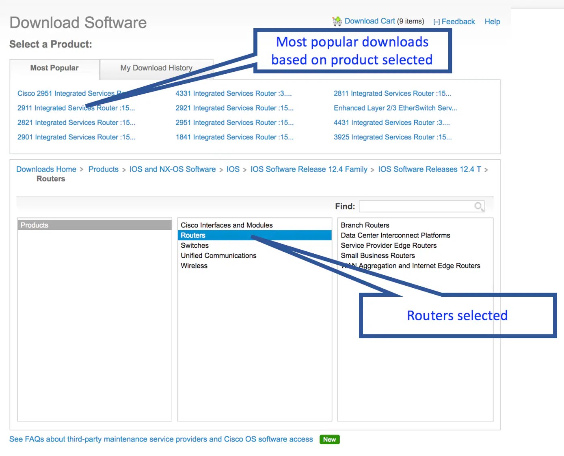Click the New badge next to FAQs link
Screen dimensions: 564x456
click(x=329, y=439)
